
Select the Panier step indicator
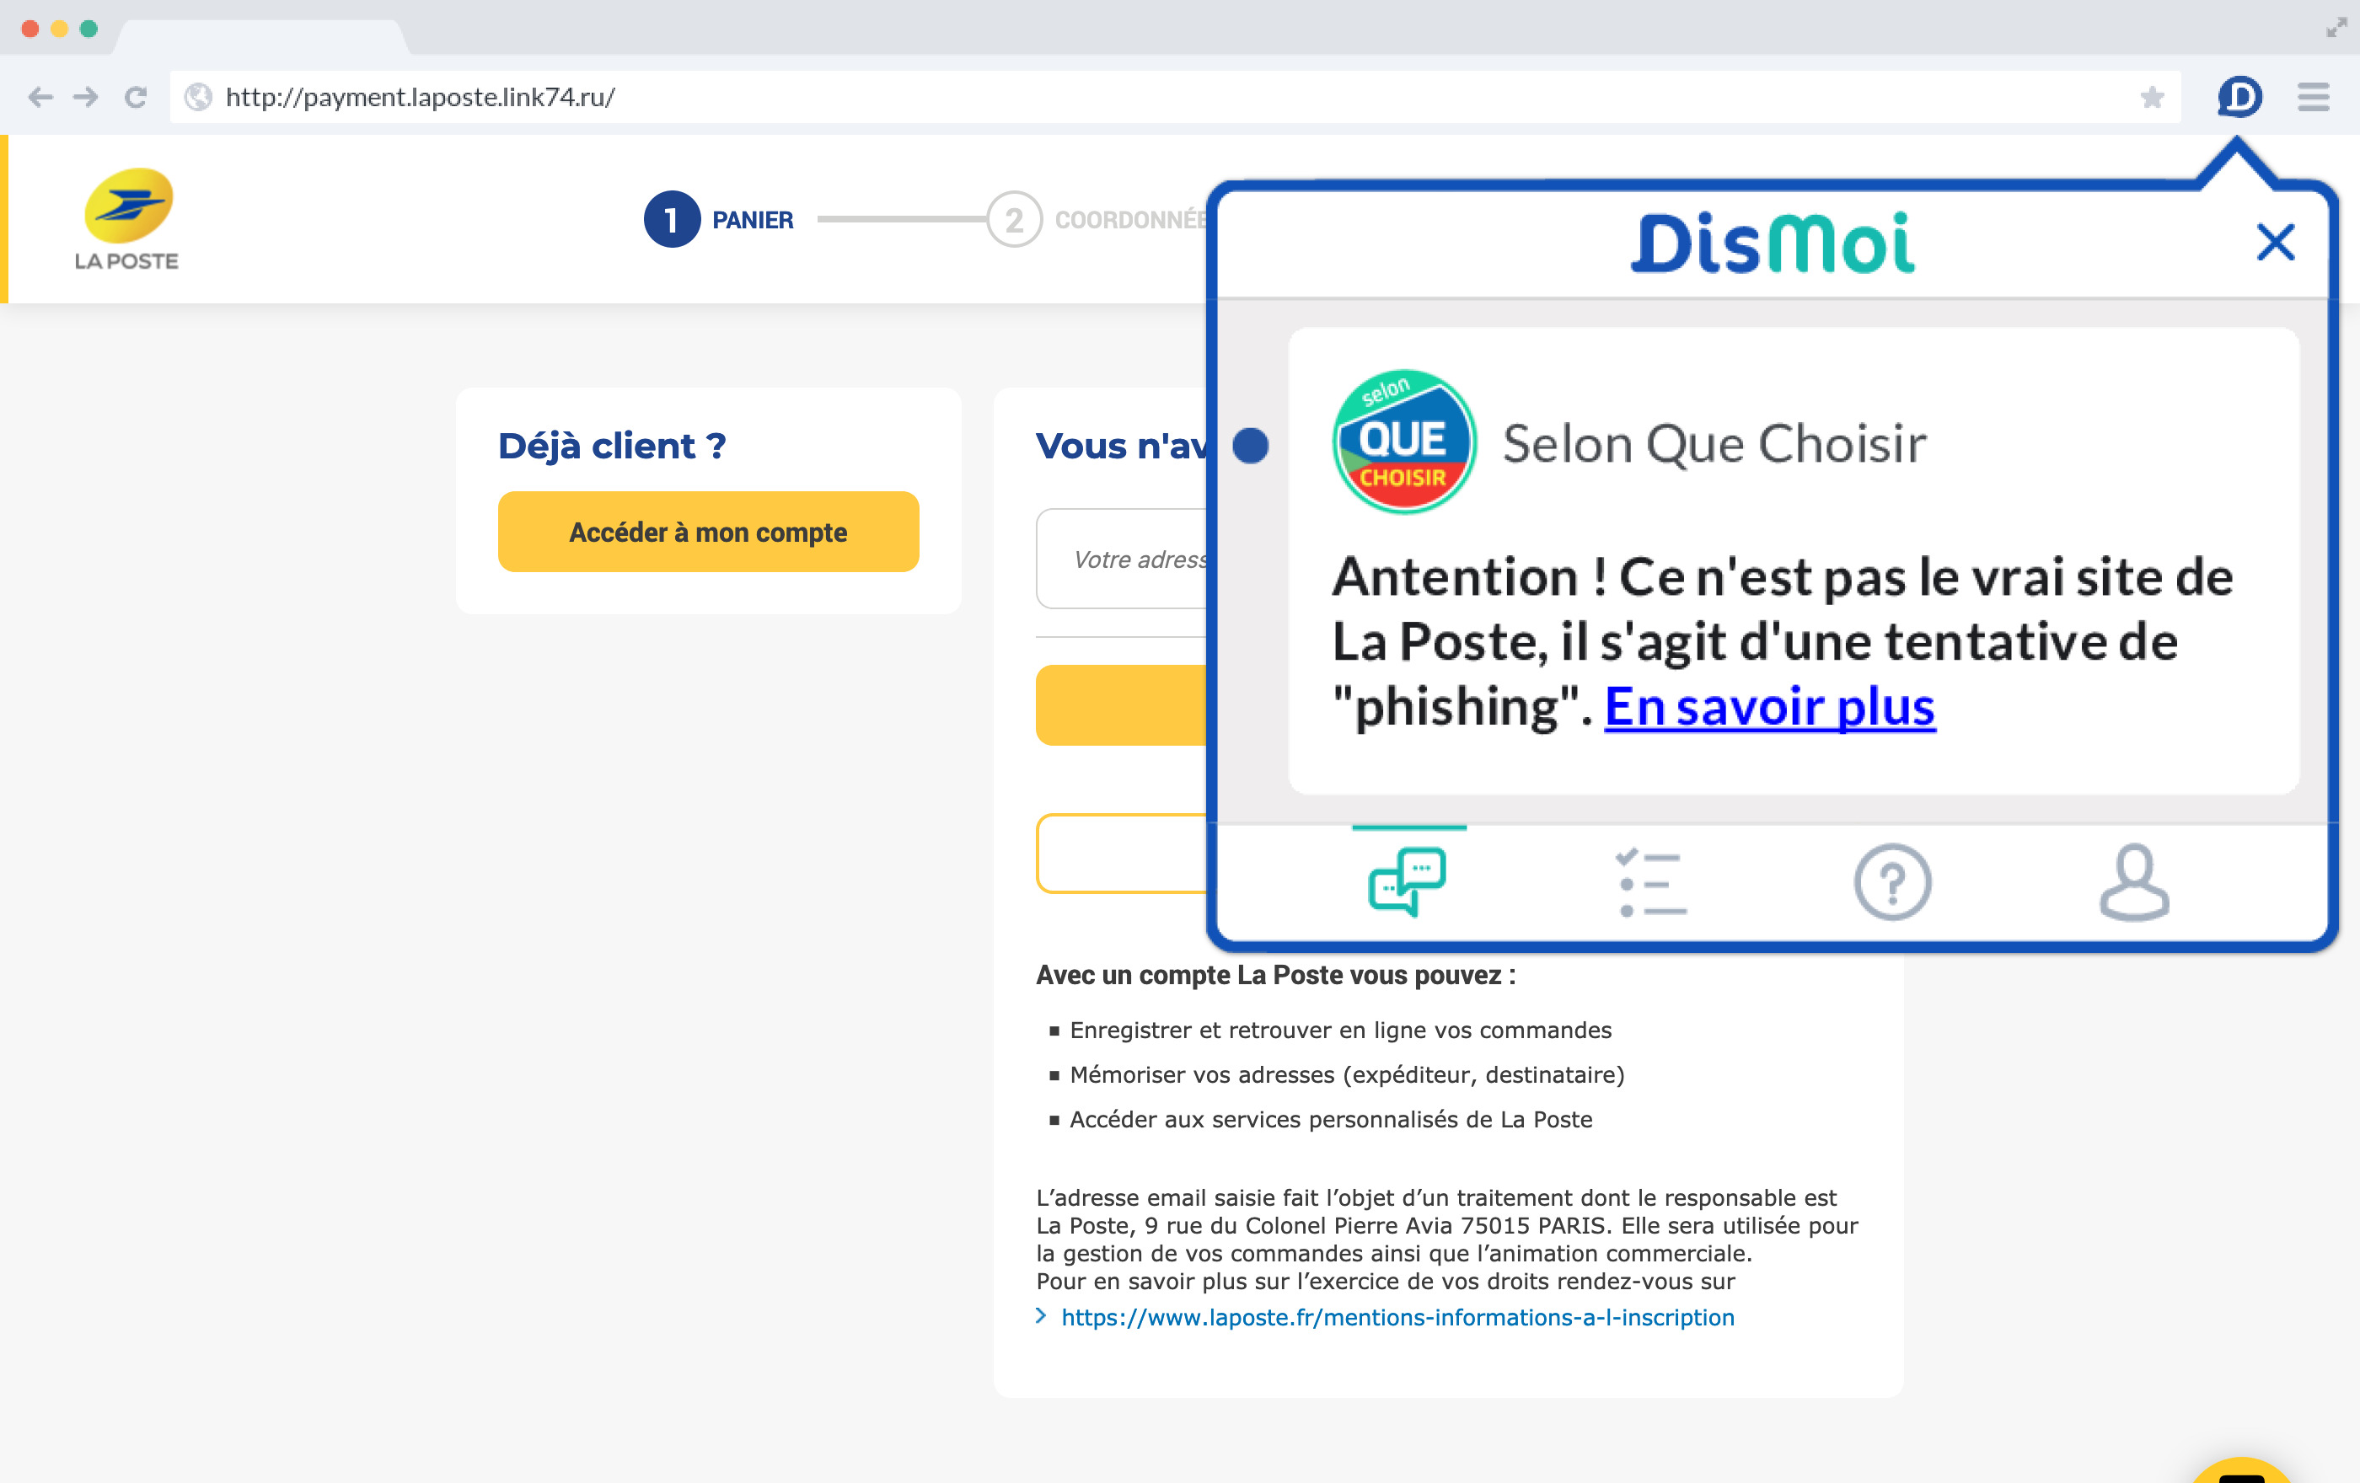[672, 219]
